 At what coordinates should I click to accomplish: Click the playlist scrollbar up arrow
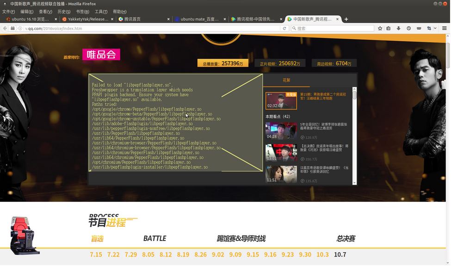click(354, 89)
